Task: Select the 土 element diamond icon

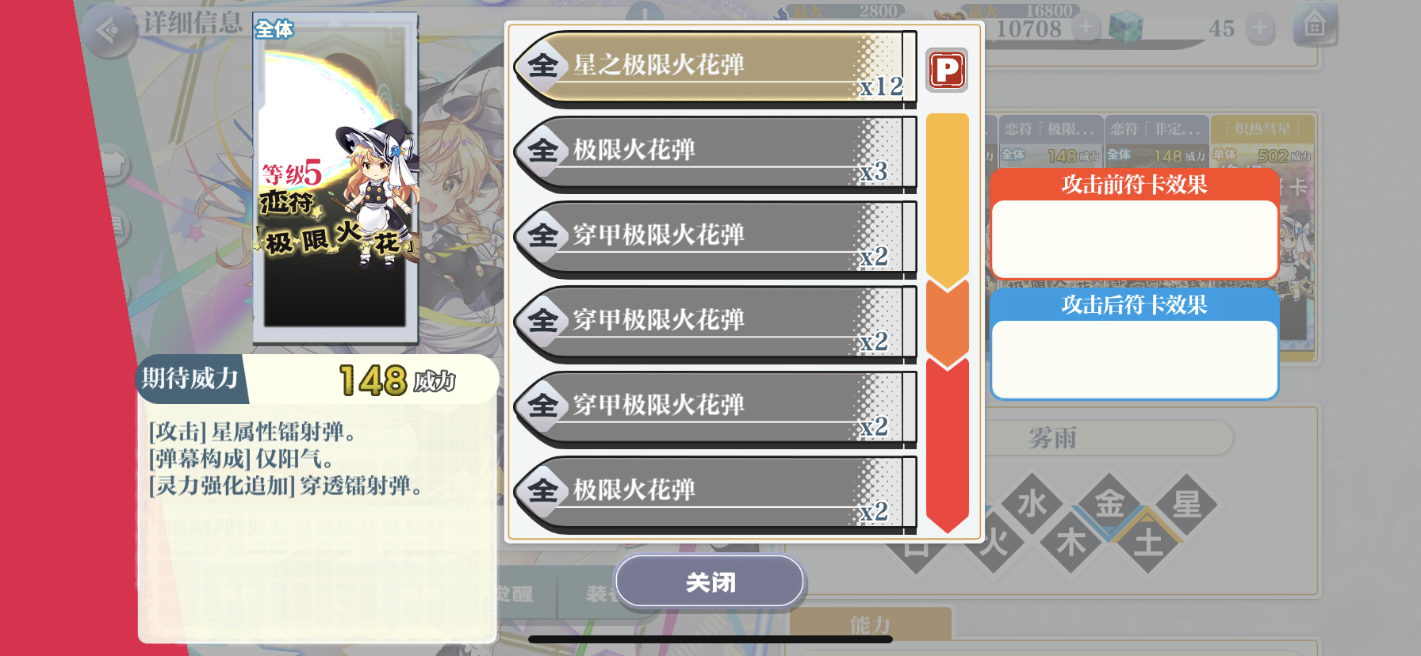Action: point(1148,543)
